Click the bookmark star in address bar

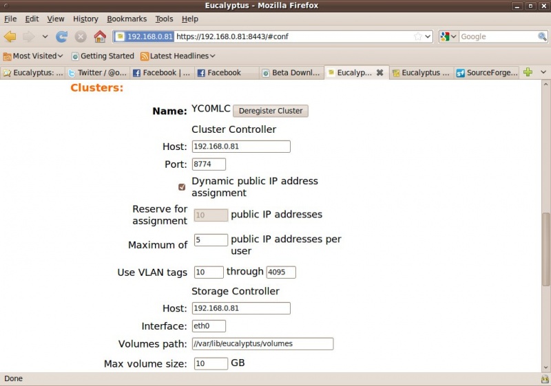417,36
